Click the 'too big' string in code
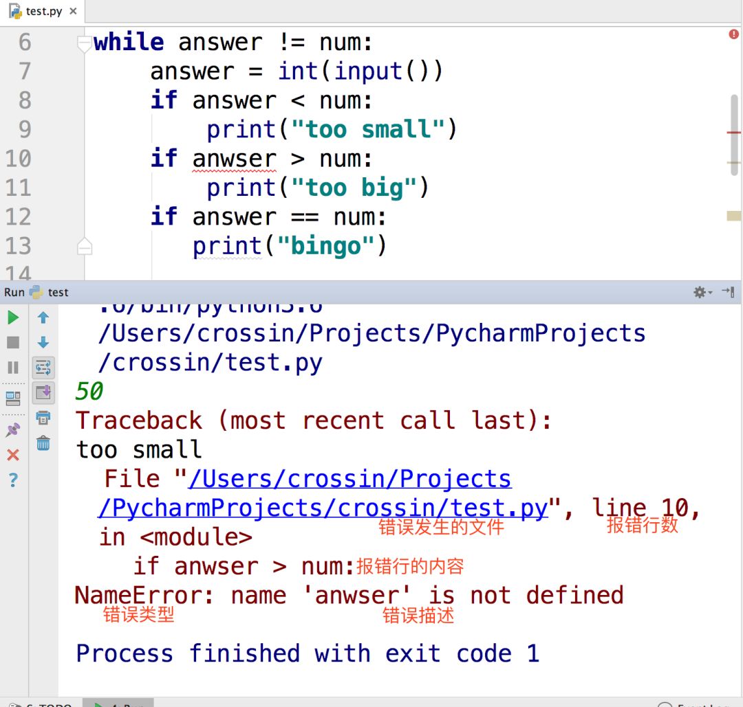The height and width of the screenshot is (707, 743). pyautogui.click(x=354, y=188)
